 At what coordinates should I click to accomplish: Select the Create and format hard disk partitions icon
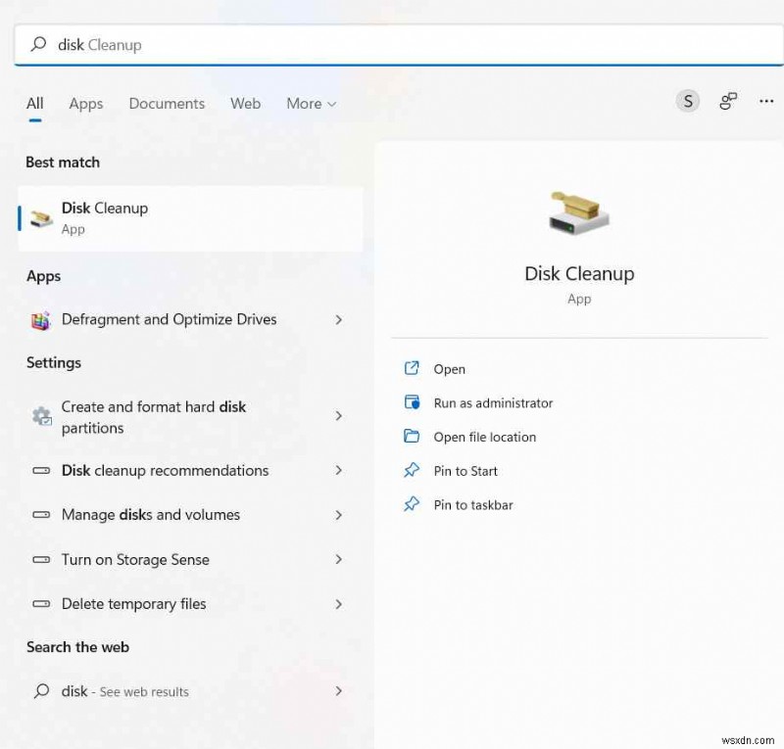point(41,416)
